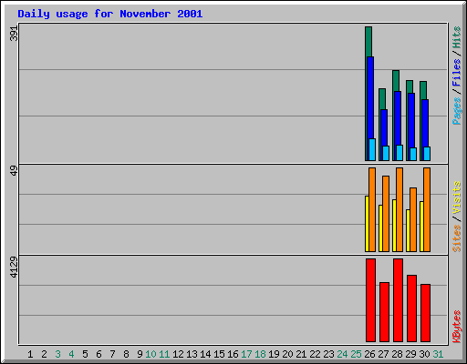The width and height of the screenshot is (467, 364).
Task: Select the orange Sites bar for day 30
Action: pyautogui.click(x=427, y=209)
